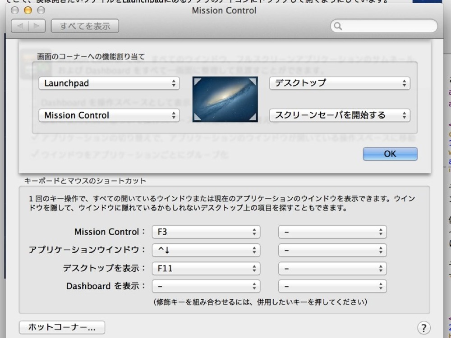This screenshot has width=451, height=338.
Task: Open デスクトップを表示 F11 shortcut dropdown
Action: 206,269
